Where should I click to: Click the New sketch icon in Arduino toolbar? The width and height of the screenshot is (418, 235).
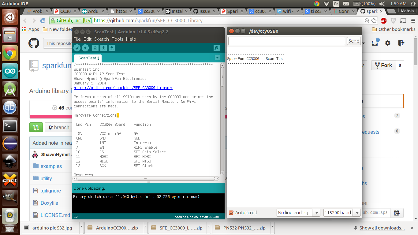(x=95, y=48)
